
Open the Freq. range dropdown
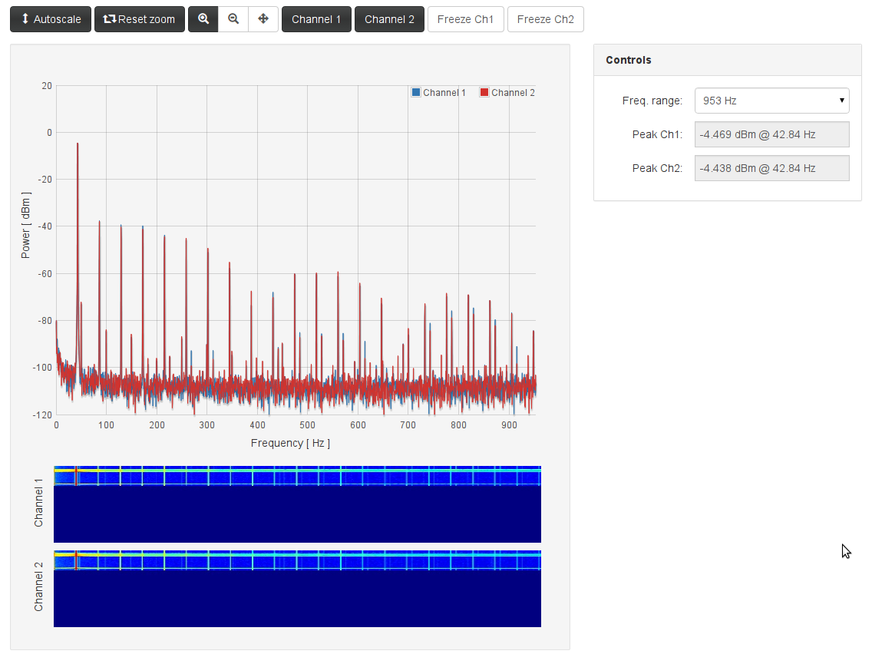(x=771, y=101)
